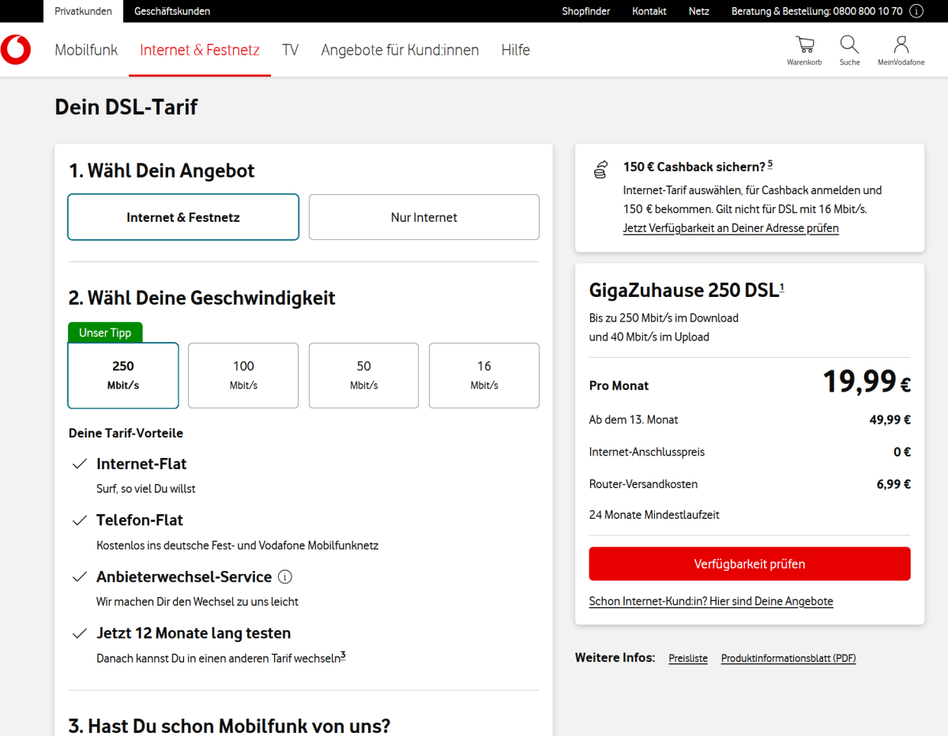Click the info icon beside the hotline number
Image resolution: width=948 pixels, height=736 pixels.
tap(916, 11)
